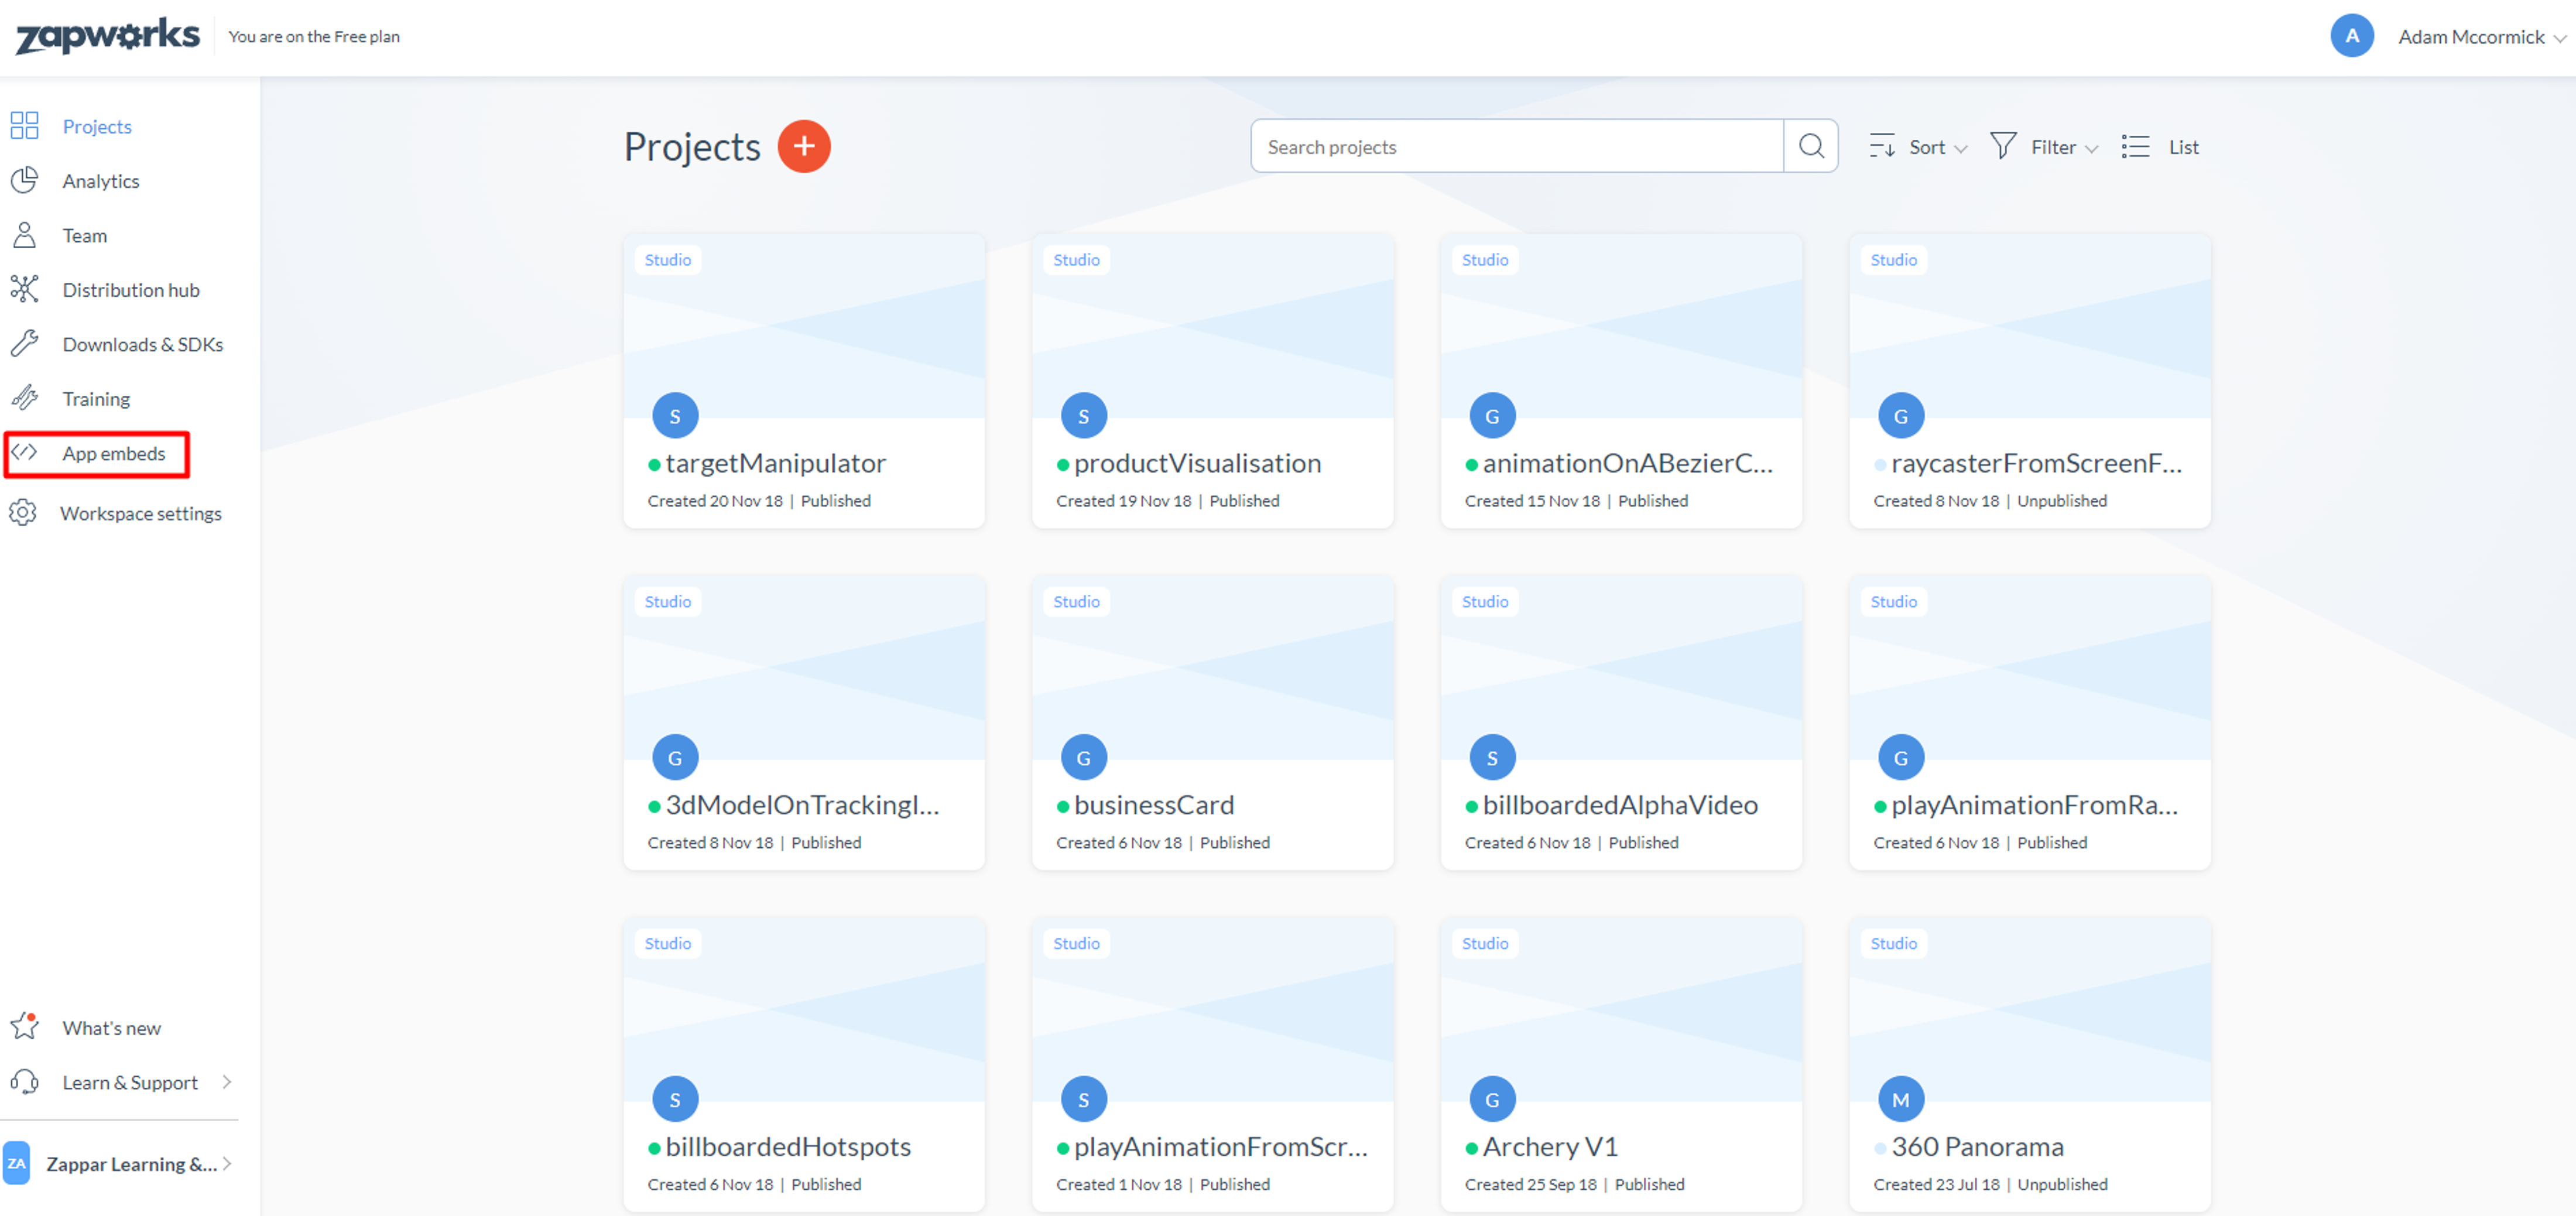Click 'Created 20 Nov 18 | Published' text
The image size is (2576, 1216).
tap(759, 500)
